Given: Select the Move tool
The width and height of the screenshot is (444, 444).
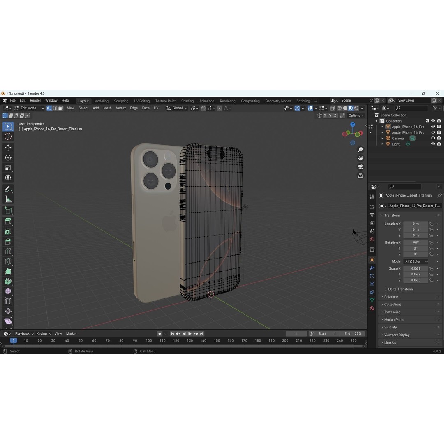Looking at the screenshot, I should (8, 148).
